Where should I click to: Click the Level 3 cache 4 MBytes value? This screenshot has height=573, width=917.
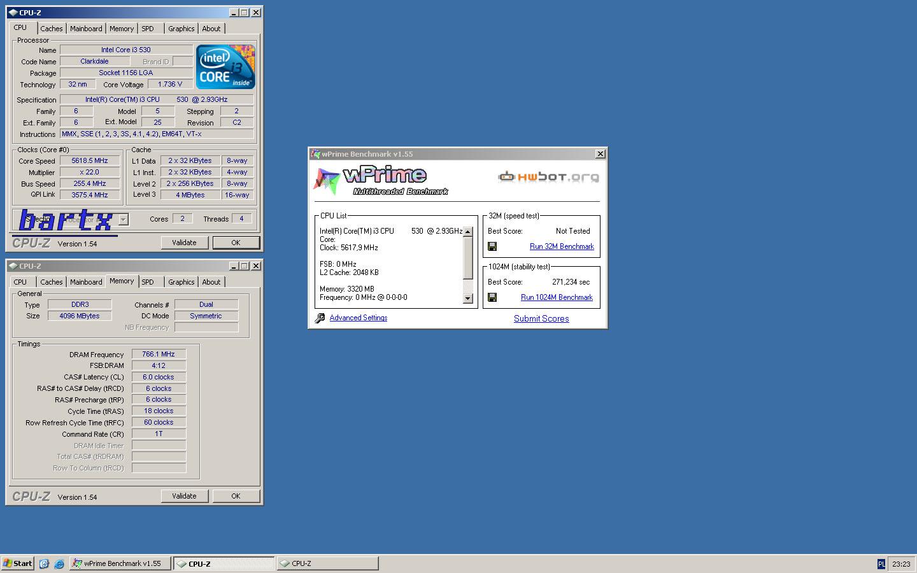coord(190,195)
